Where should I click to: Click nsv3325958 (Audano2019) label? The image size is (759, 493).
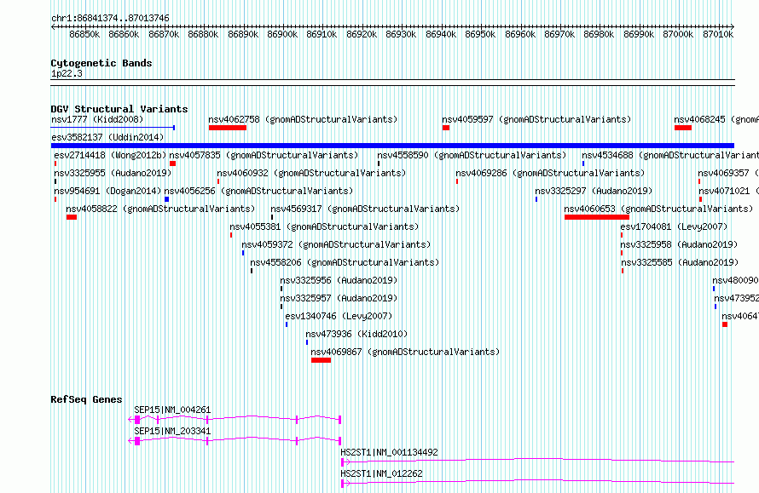point(679,244)
